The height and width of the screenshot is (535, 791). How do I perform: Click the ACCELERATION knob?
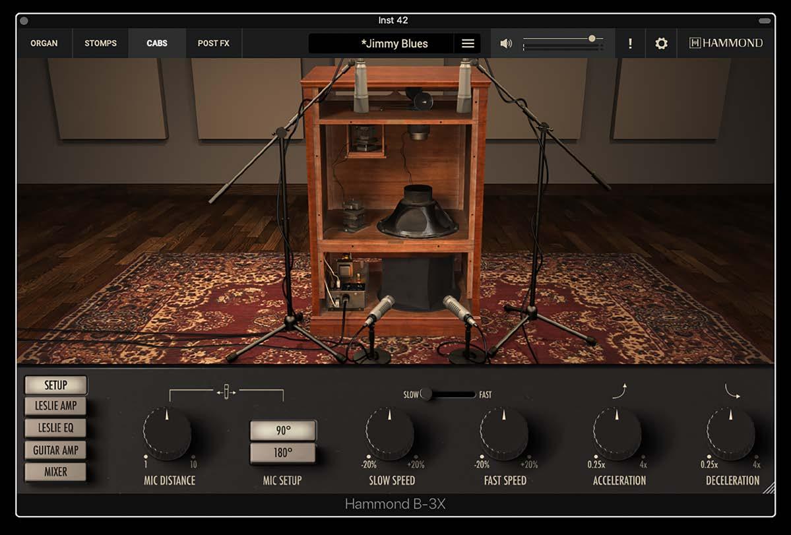(x=617, y=433)
